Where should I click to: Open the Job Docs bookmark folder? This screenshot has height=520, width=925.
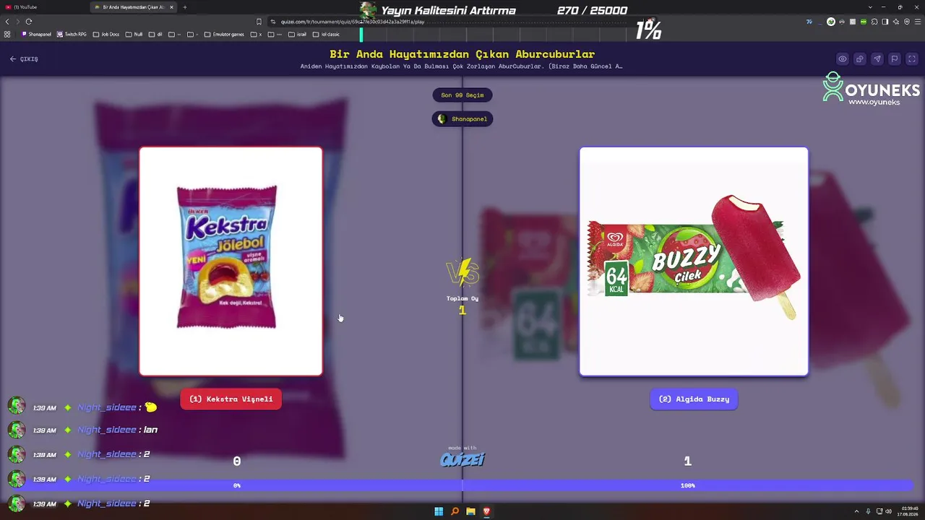tap(106, 34)
